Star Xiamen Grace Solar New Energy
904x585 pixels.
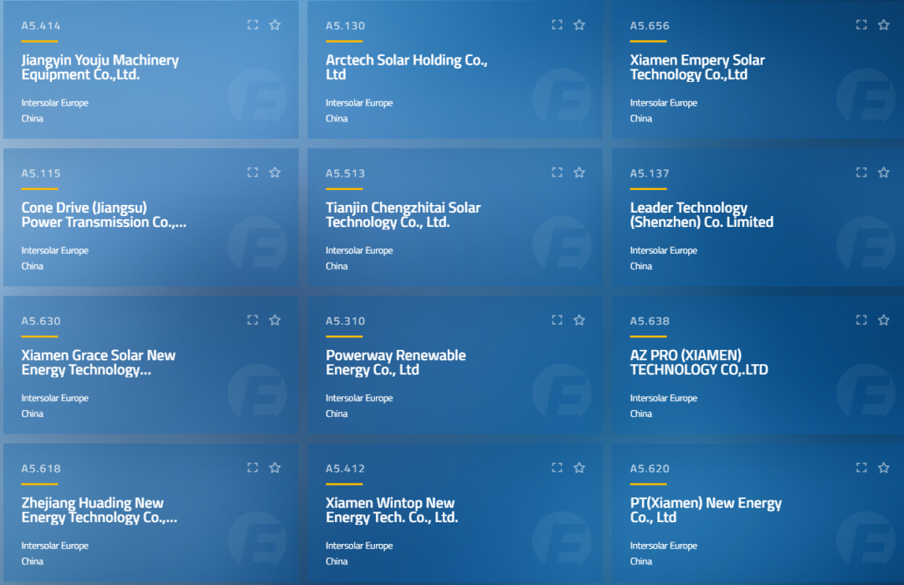click(x=275, y=320)
